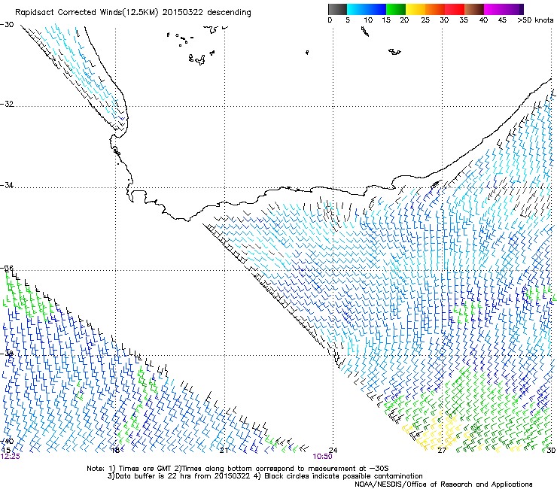Click the longitude label '21' at bottom

224,451
